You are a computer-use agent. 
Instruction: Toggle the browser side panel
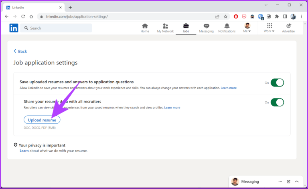[x=285, y=16]
